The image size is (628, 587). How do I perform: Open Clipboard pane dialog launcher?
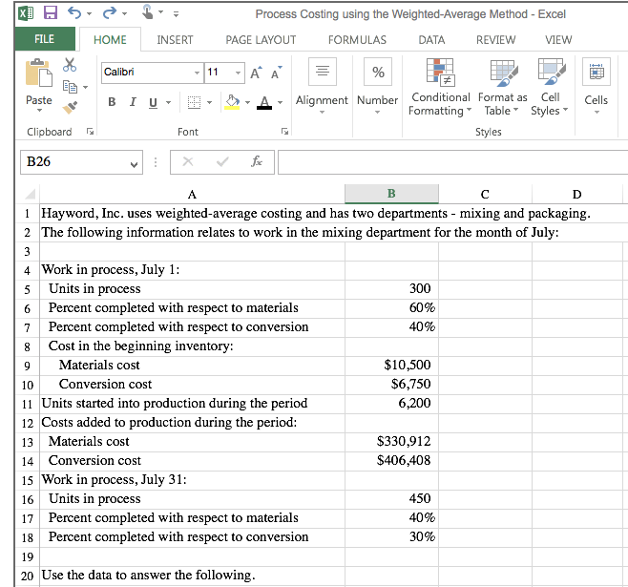pos(90,132)
